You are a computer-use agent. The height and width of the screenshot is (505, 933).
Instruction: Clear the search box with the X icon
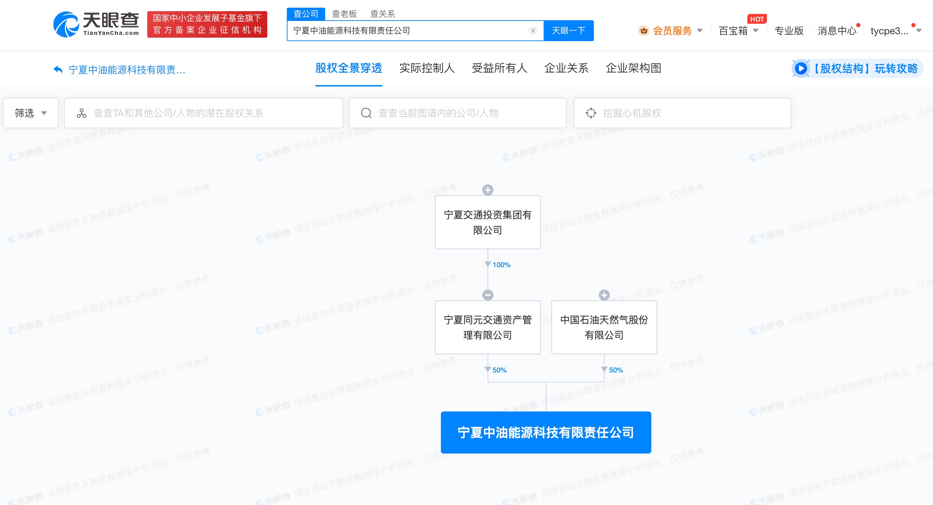[x=533, y=31]
